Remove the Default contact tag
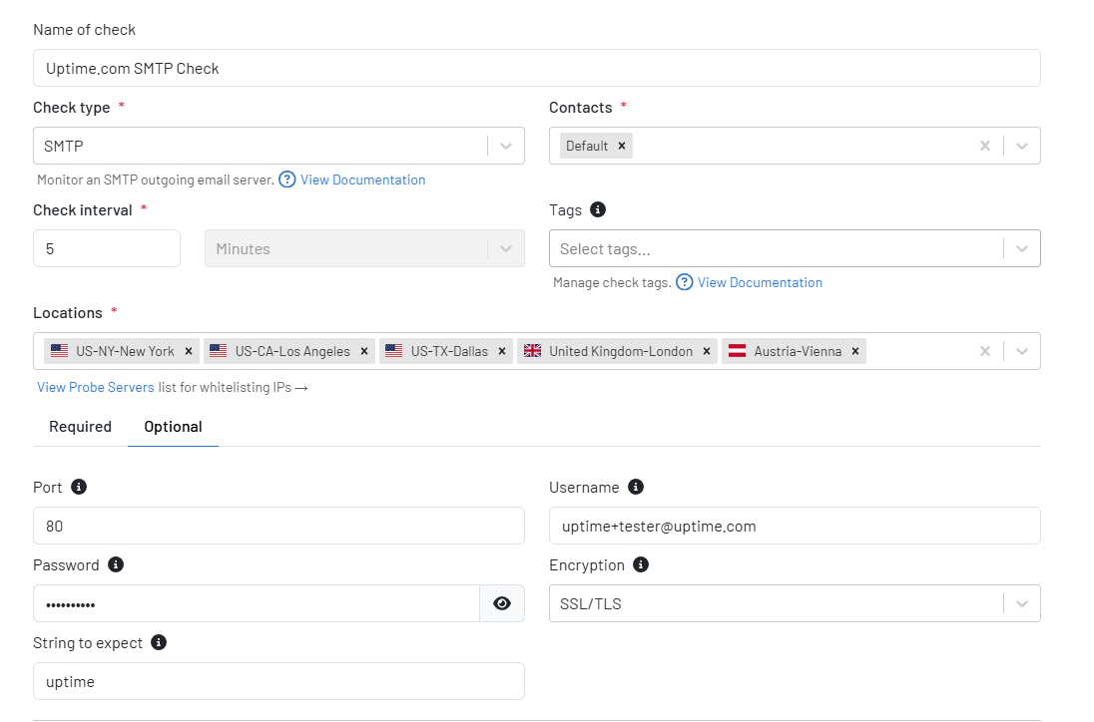Screen dimensions: 1094x722 622,146
